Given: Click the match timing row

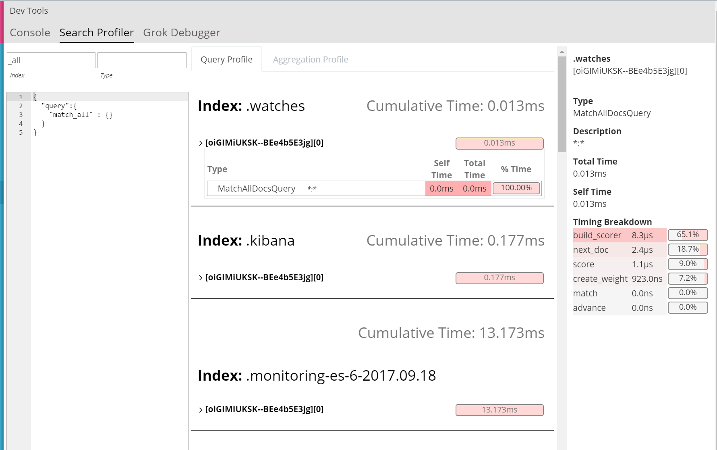Looking at the screenshot, I should coord(640,293).
